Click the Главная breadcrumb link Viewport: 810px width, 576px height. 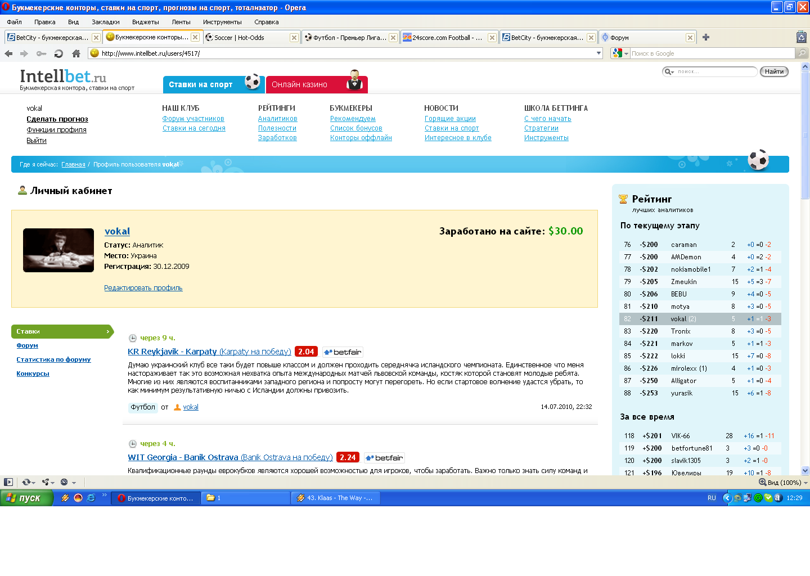(73, 164)
